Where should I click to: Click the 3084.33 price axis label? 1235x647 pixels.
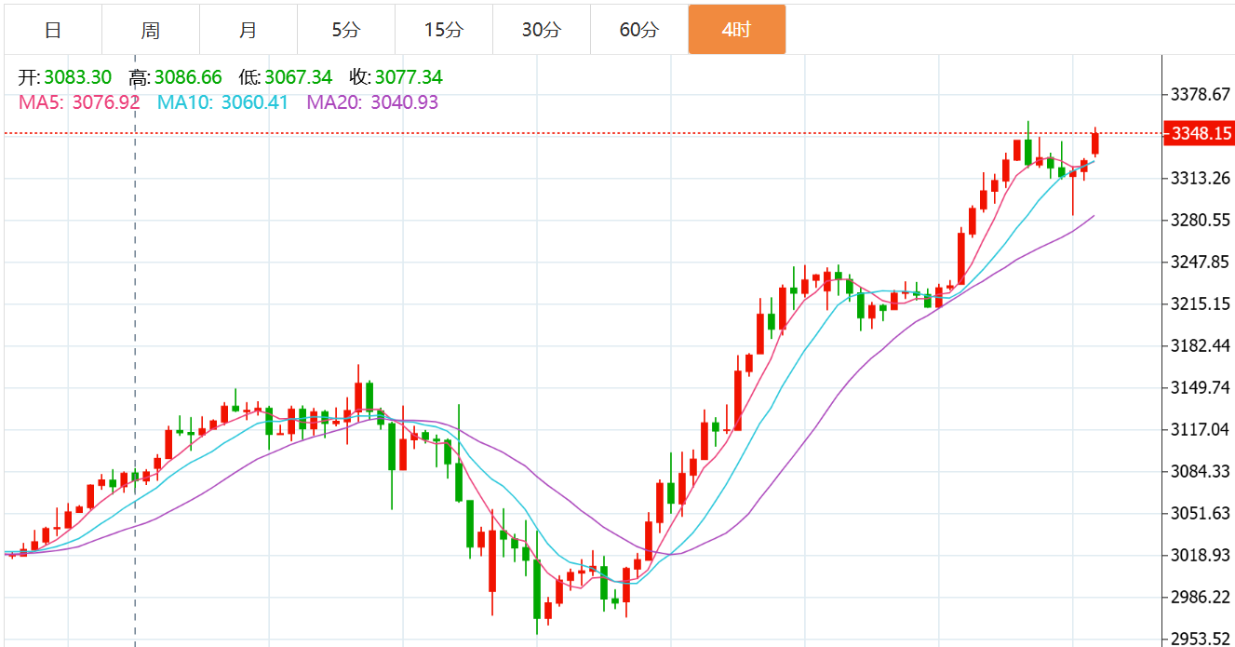click(x=1201, y=471)
